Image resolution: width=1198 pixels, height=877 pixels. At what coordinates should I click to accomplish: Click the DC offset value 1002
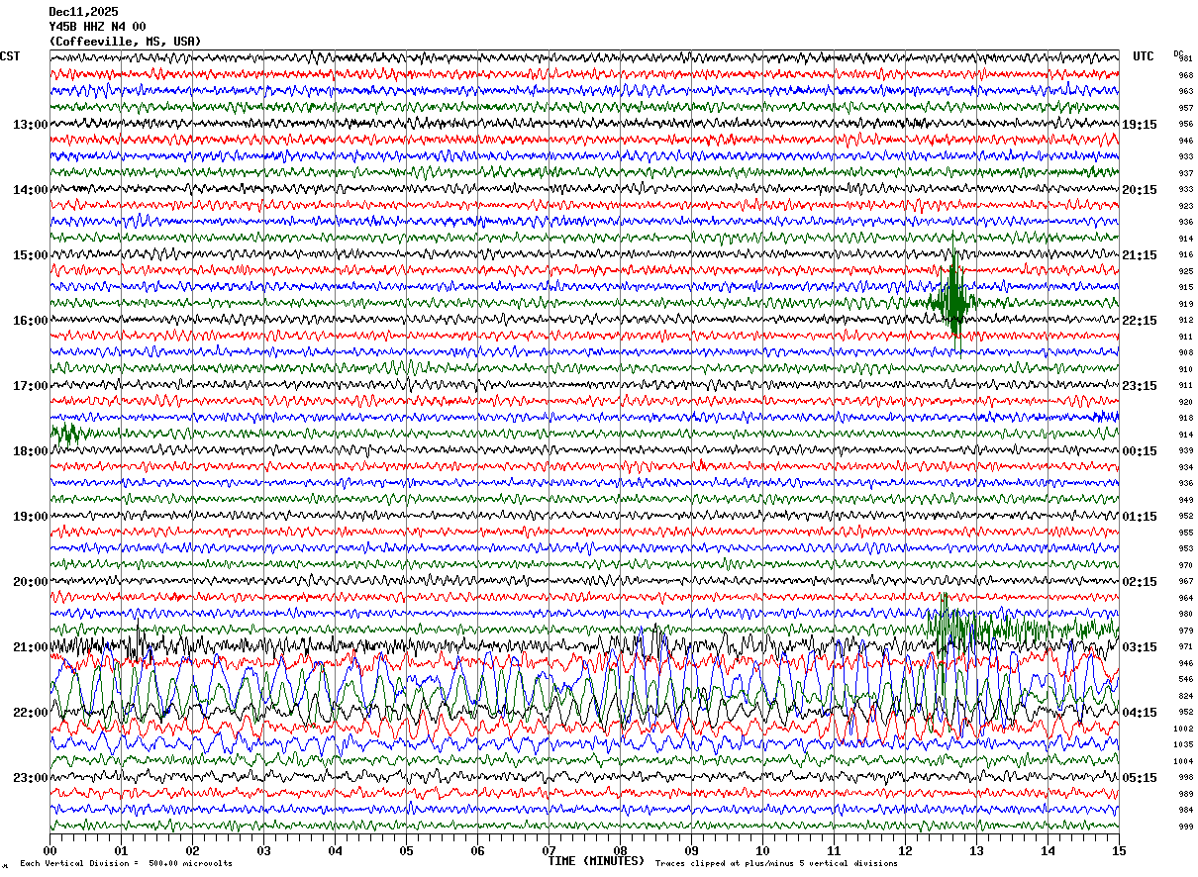[x=1185, y=729]
